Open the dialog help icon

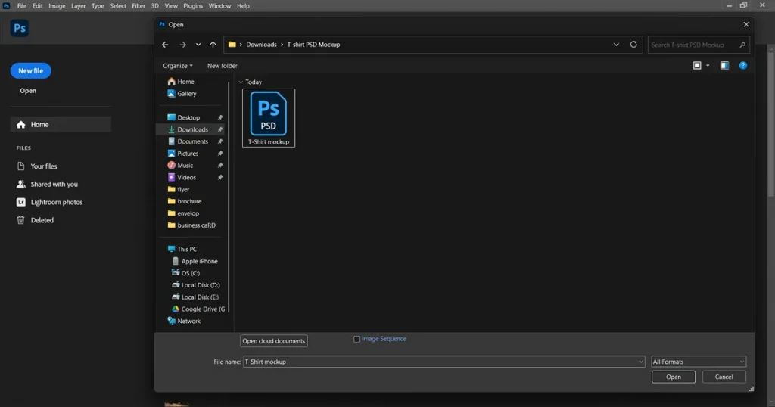743,66
